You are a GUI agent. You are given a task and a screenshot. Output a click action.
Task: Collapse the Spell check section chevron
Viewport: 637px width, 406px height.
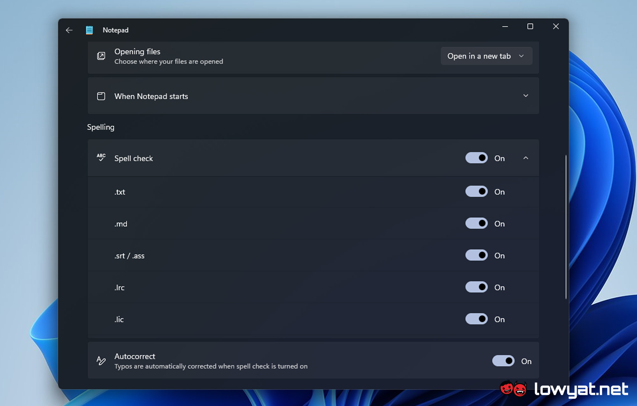click(526, 158)
